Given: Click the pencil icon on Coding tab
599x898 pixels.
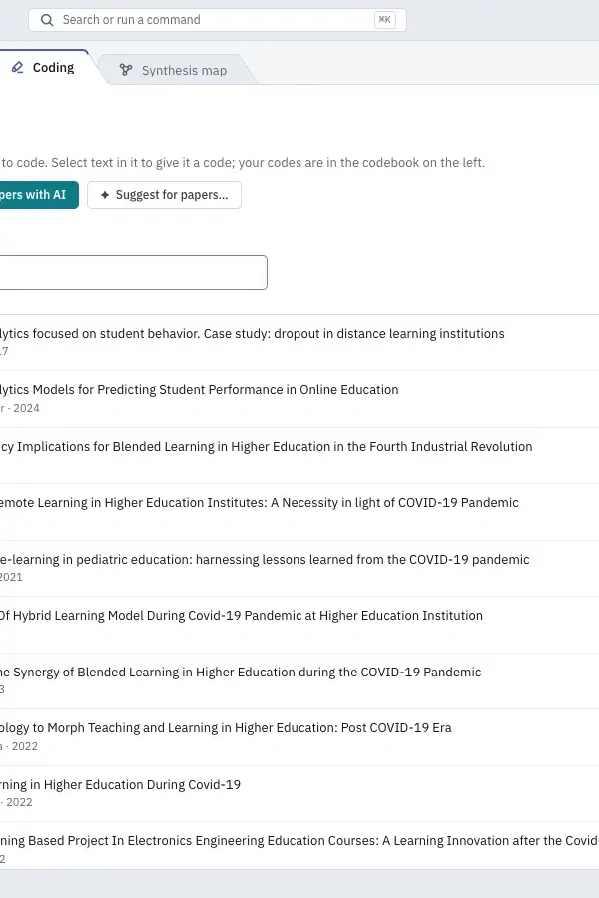Looking at the screenshot, I should [18, 68].
